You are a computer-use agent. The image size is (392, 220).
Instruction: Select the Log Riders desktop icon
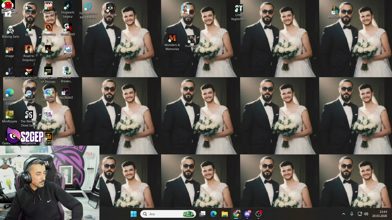click(x=185, y=12)
